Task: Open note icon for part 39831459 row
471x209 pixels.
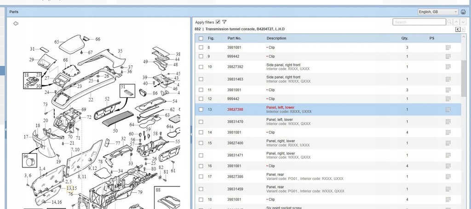Action: pos(448,189)
